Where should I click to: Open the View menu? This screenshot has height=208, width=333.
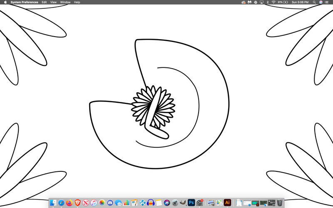tap(53, 2)
